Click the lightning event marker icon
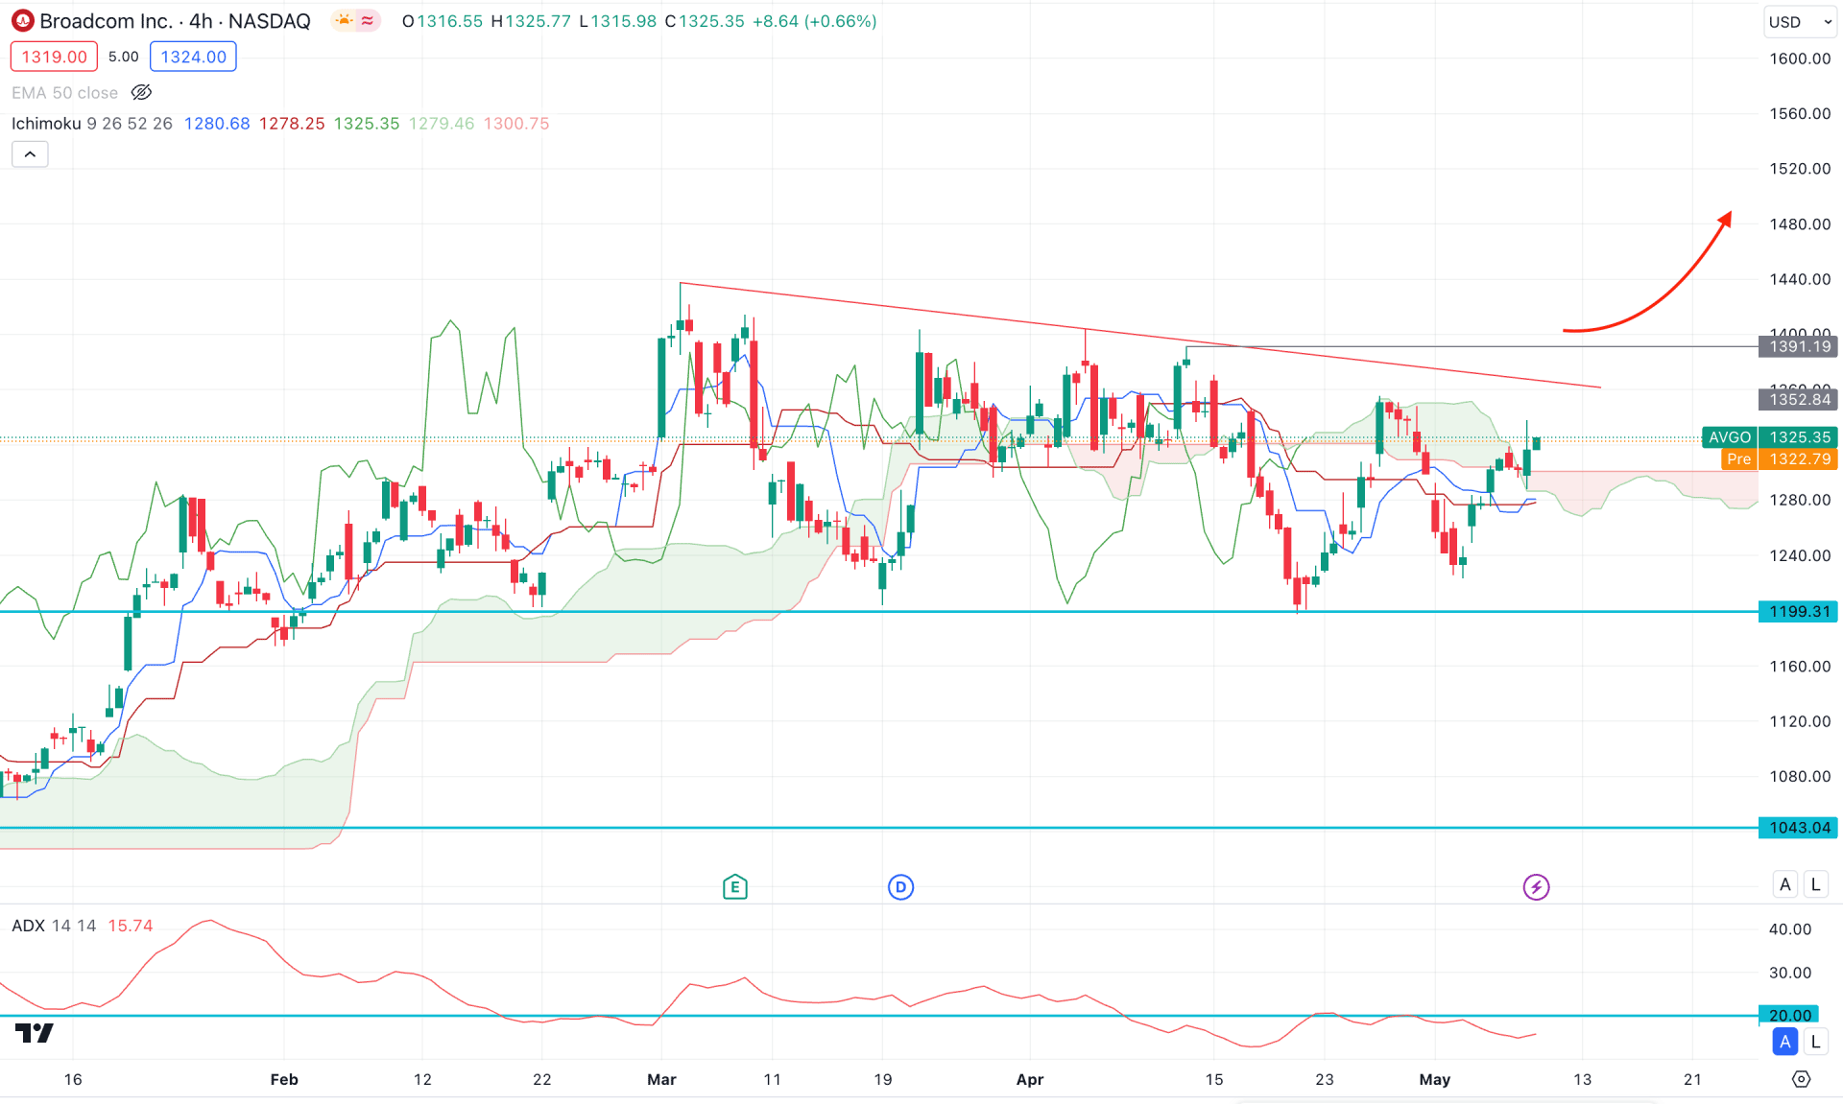The height and width of the screenshot is (1104, 1843). point(1536,887)
